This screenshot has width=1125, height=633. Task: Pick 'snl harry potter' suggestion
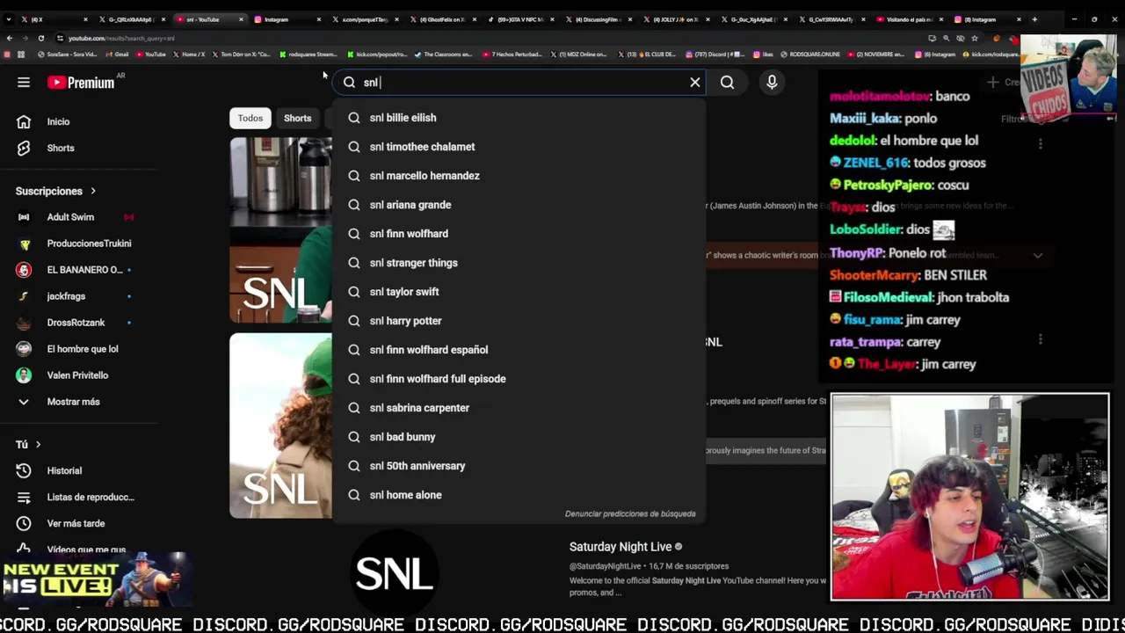(x=519, y=321)
